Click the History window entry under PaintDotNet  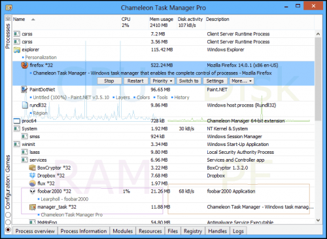pos(182,98)
